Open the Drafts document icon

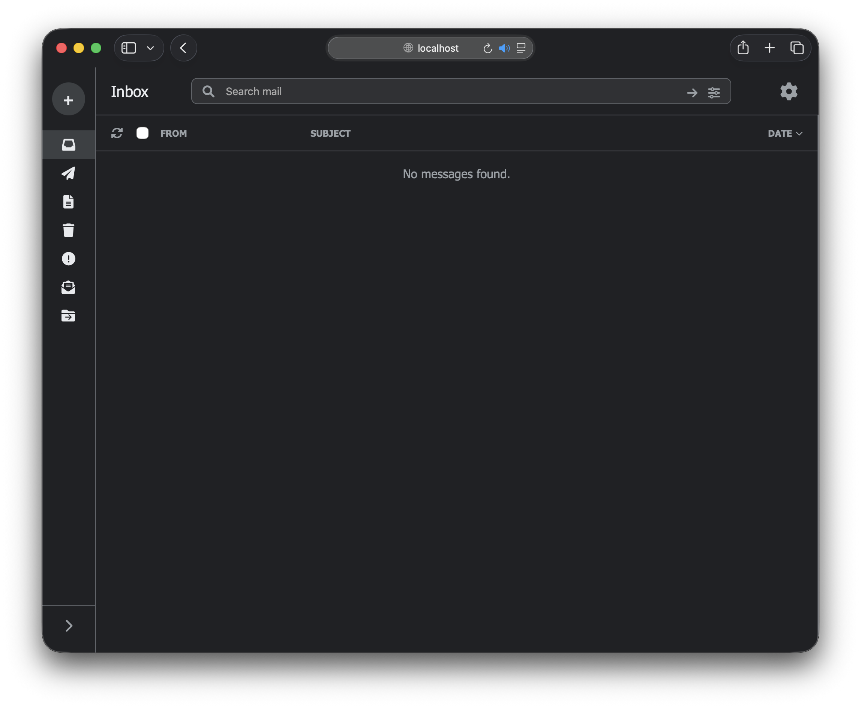point(69,202)
